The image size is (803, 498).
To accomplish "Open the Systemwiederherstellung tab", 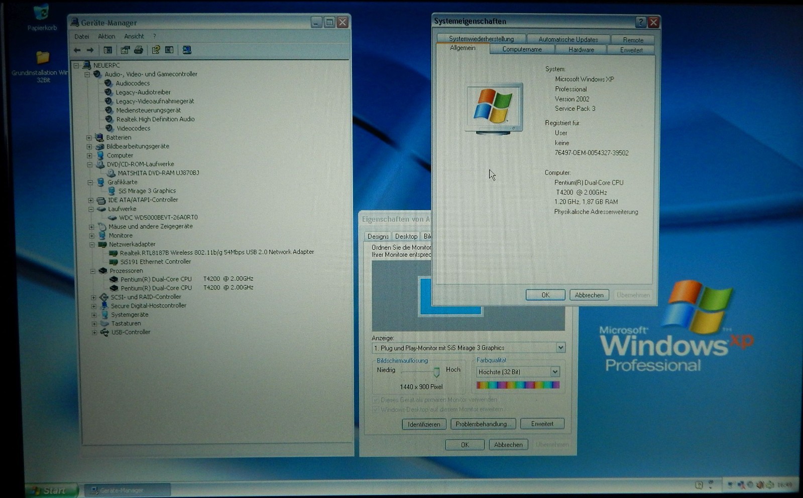I will [x=481, y=39].
